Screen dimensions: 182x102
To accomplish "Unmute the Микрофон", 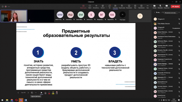I will point(160,6).
